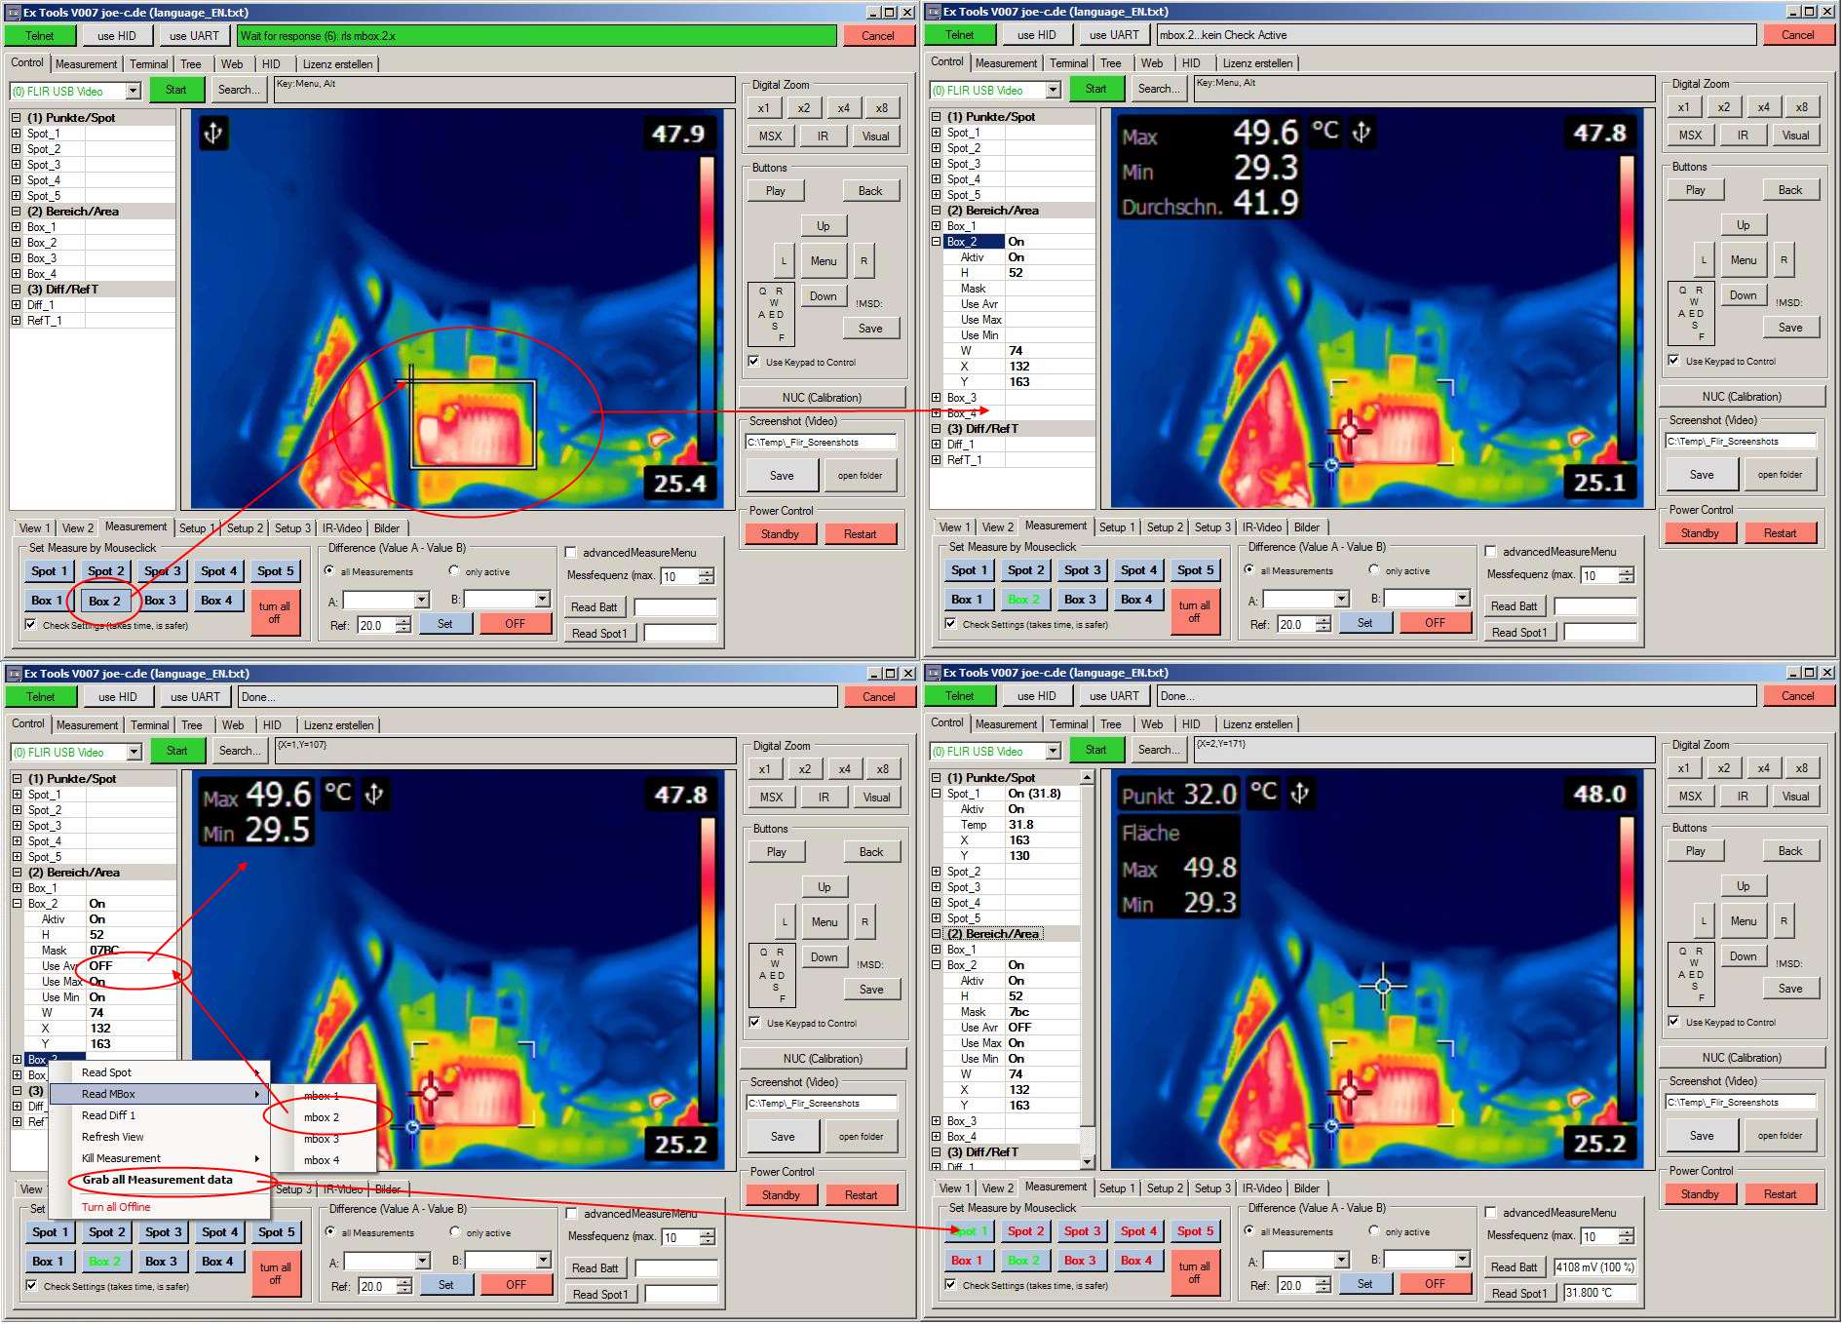Click Read Batt next to the 4108 mV field

[1514, 1267]
